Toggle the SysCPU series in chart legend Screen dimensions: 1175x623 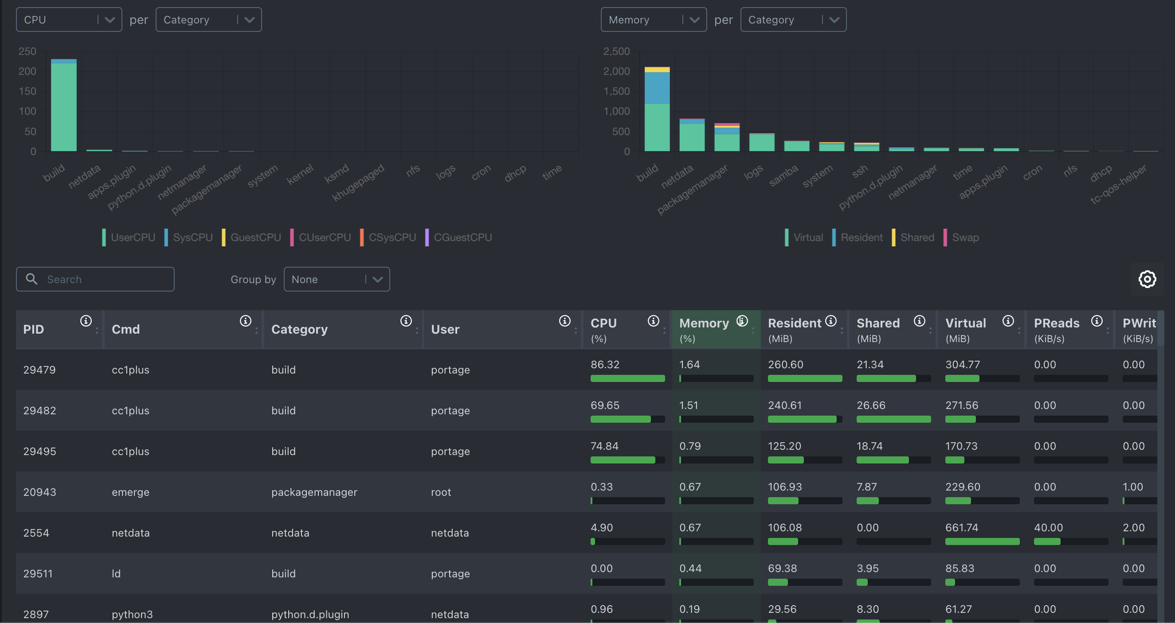(192, 238)
